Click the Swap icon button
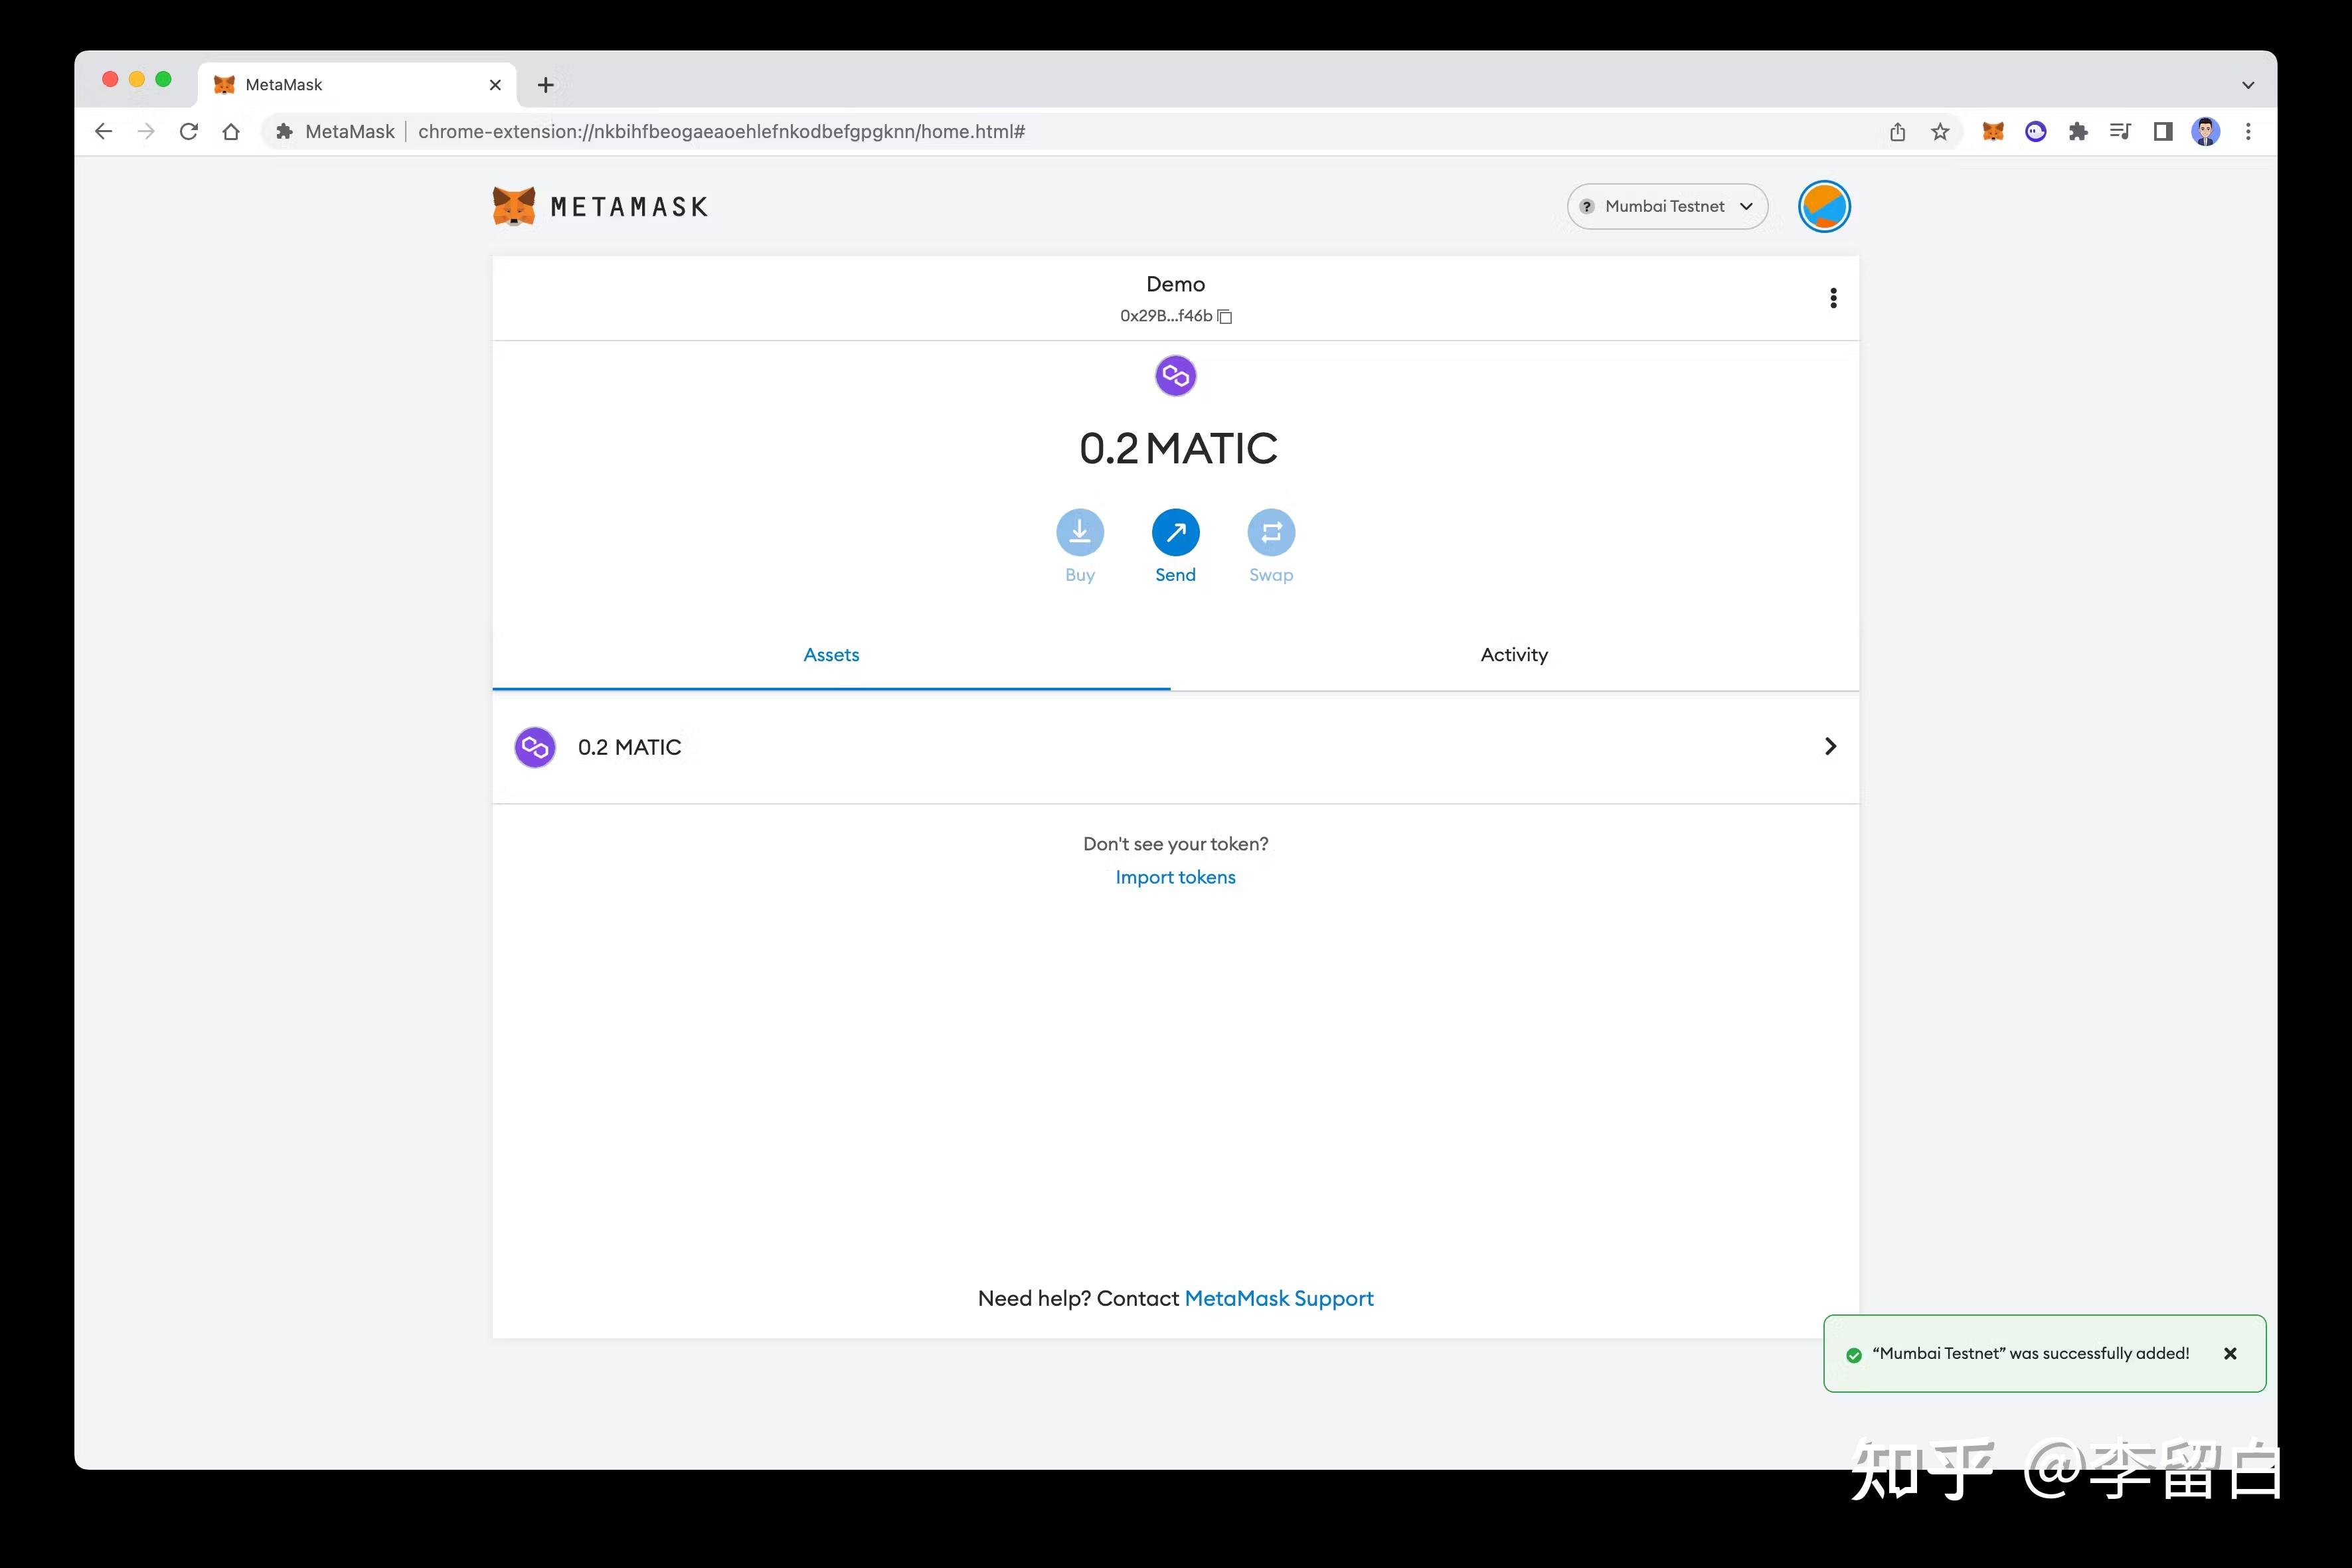 [1271, 532]
